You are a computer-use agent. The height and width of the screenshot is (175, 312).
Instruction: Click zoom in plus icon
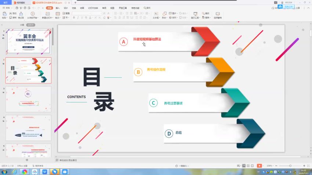(x=304, y=166)
